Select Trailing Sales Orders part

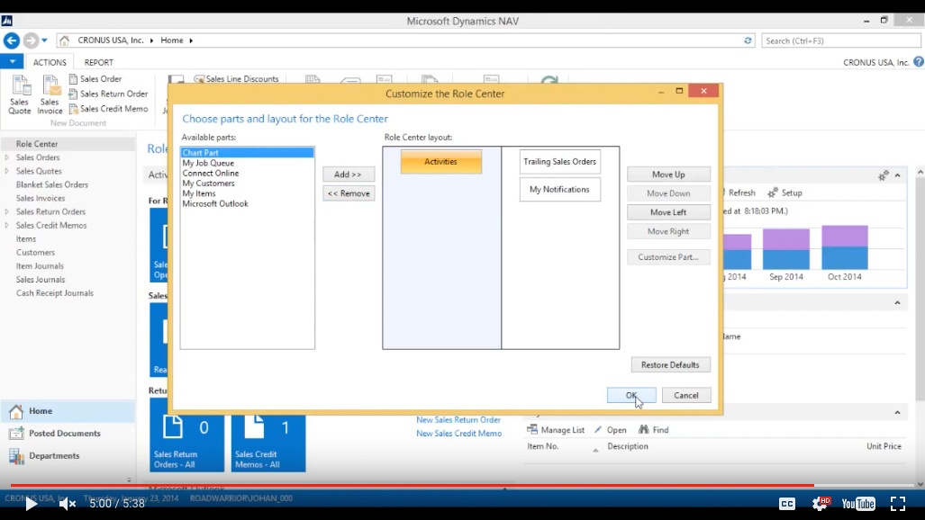560,162
